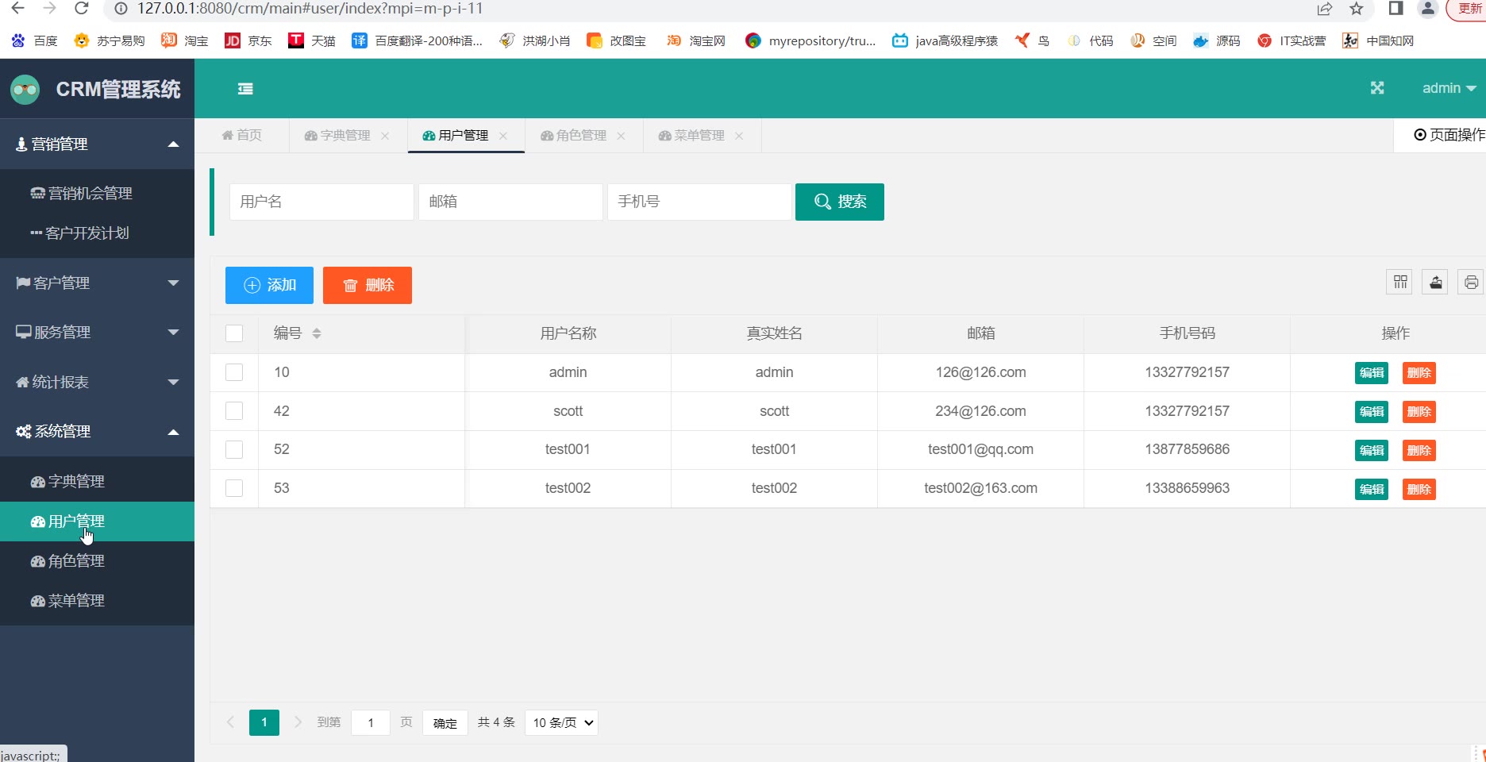Click the 搜索 search button

(840, 202)
